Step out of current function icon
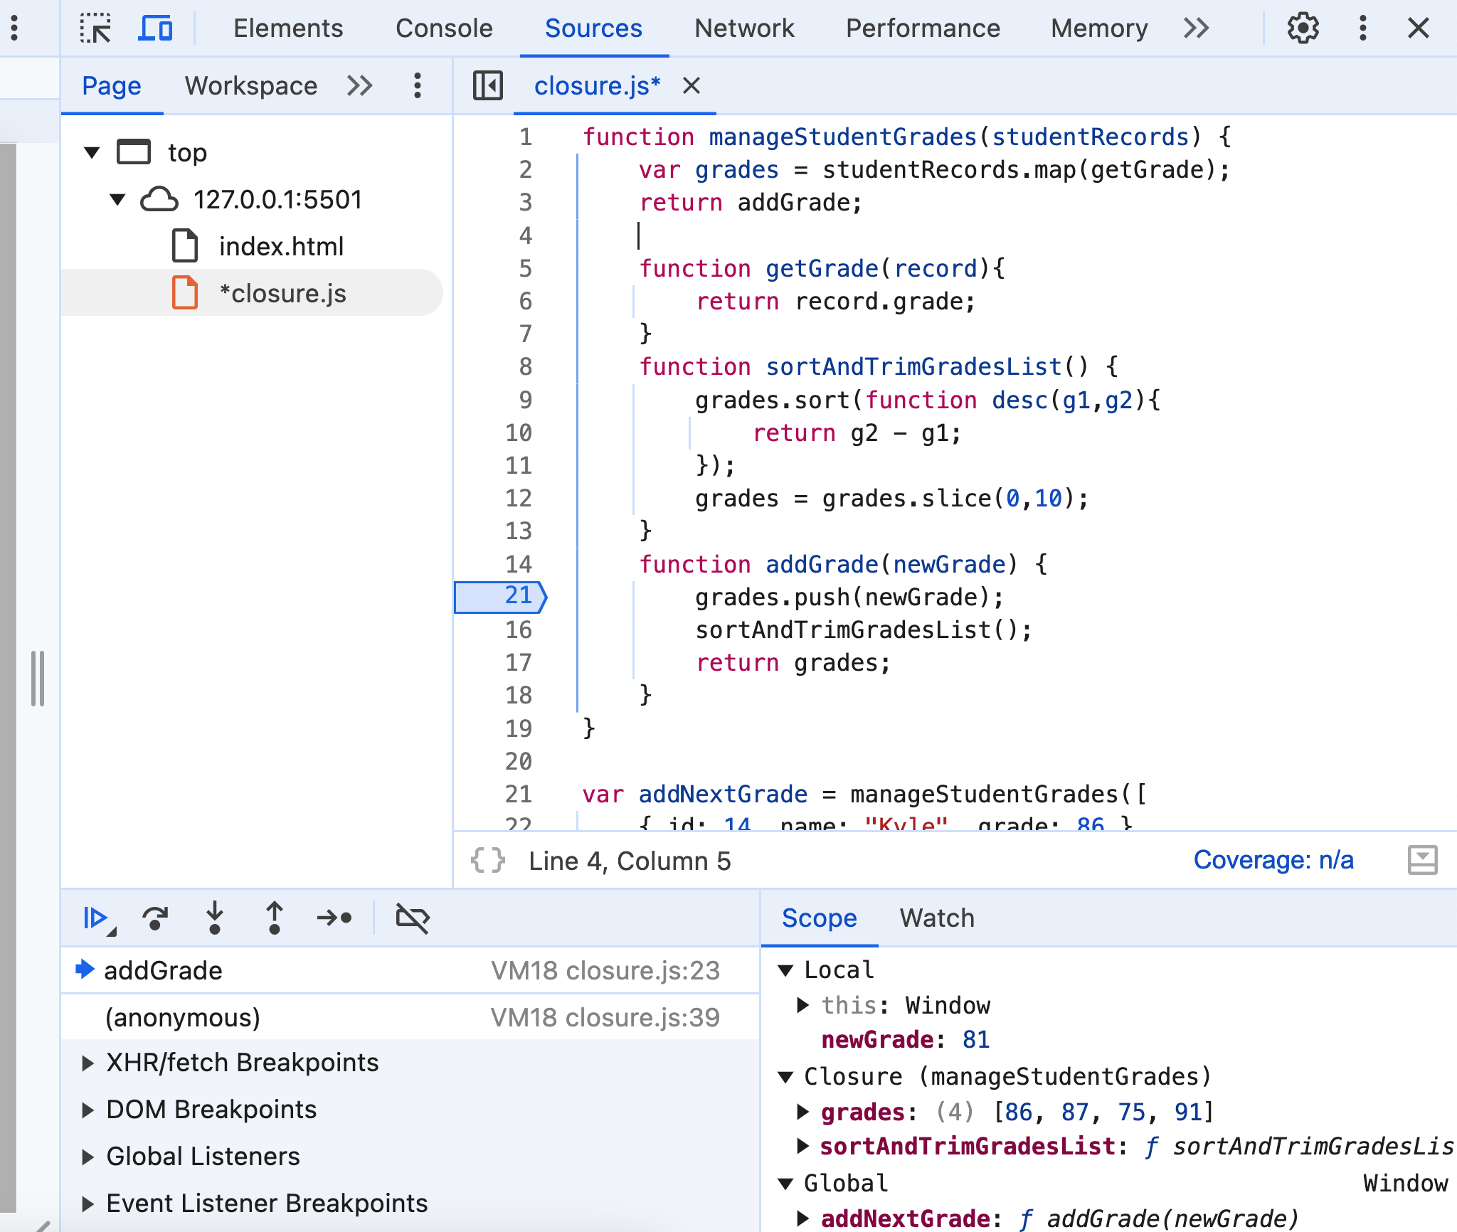This screenshot has height=1232, width=1457. (275, 918)
